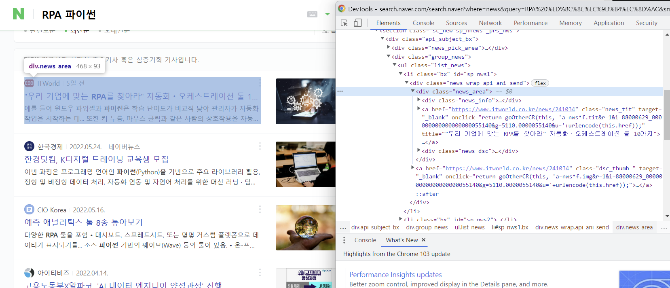Open the Performance tab
Viewport: 670px width, 288px height.
(x=531, y=23)
